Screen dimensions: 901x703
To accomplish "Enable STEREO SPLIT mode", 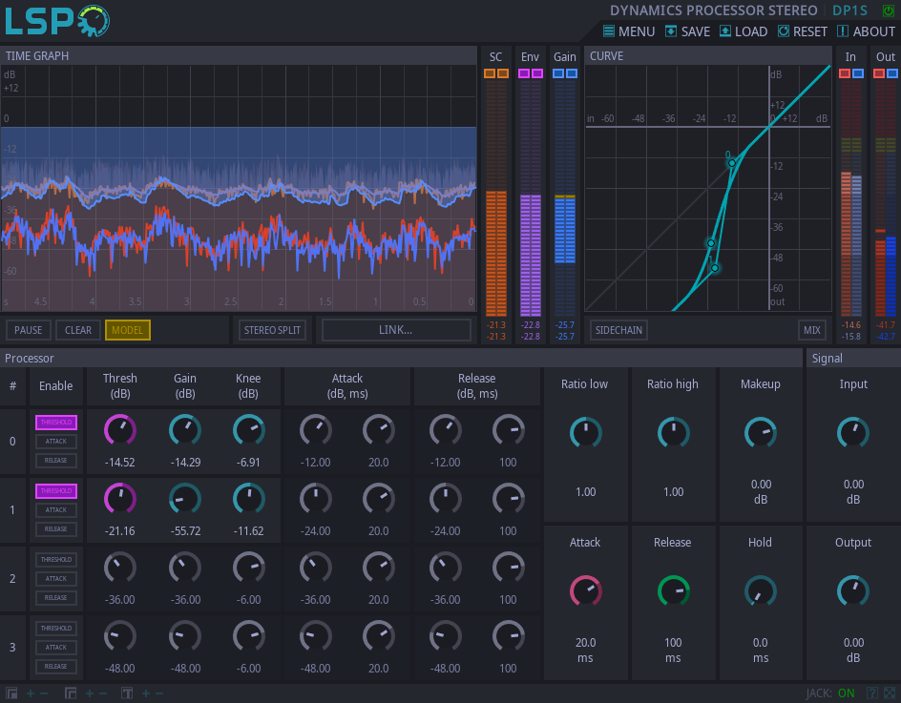I will 272,330.
